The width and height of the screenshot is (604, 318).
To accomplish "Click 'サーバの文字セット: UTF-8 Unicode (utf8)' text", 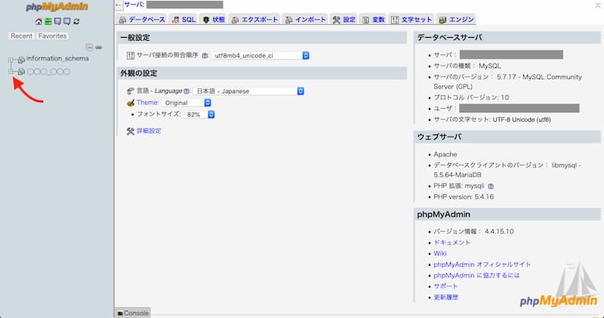I will [492, 120].
